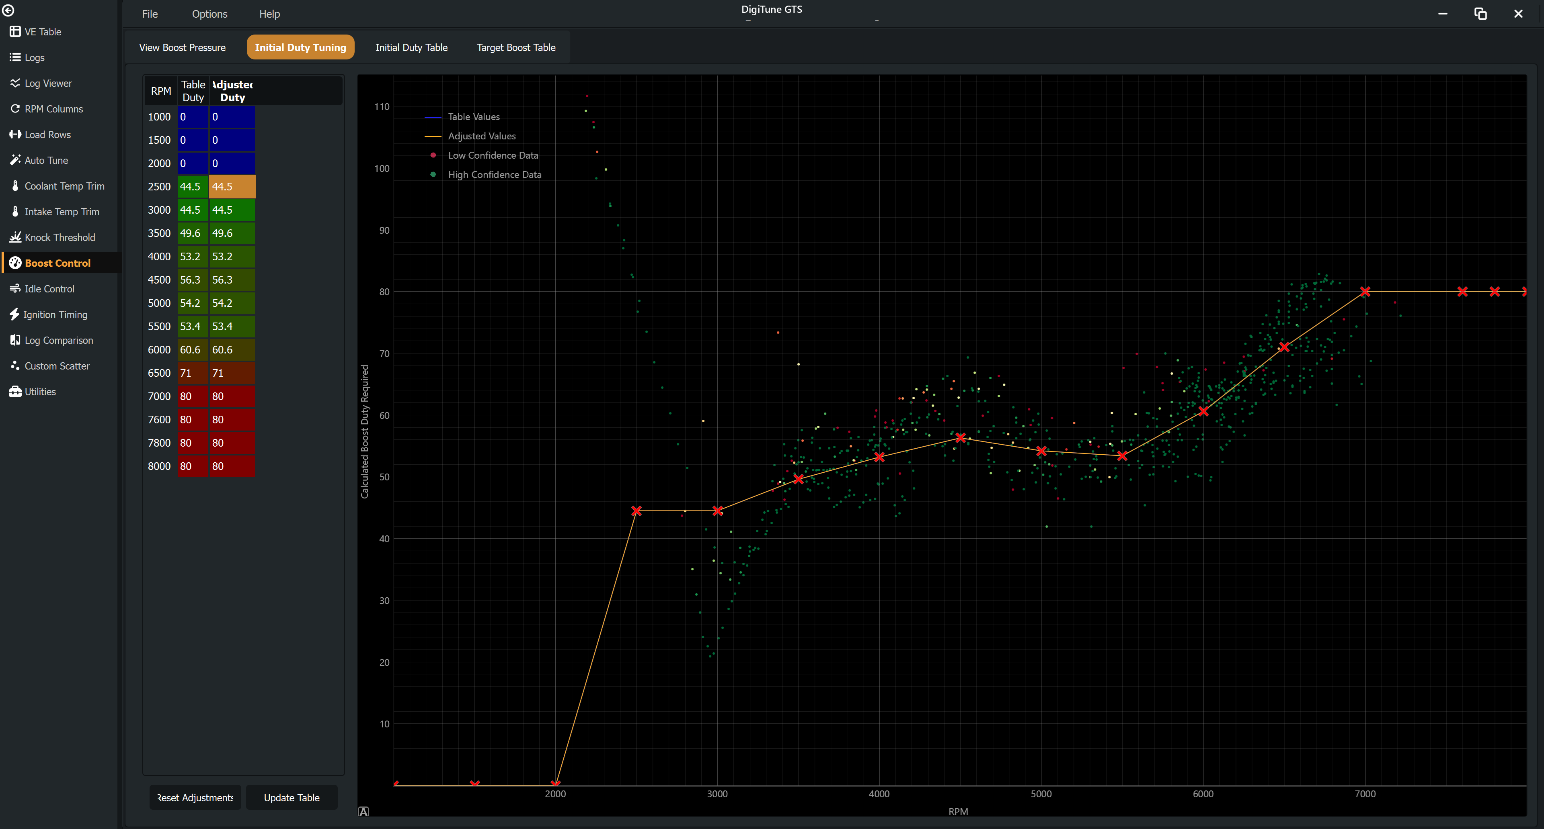Open Auto Tune wand icon
1544x829 pixels.
pyautogui.click(x=15, y=160)
